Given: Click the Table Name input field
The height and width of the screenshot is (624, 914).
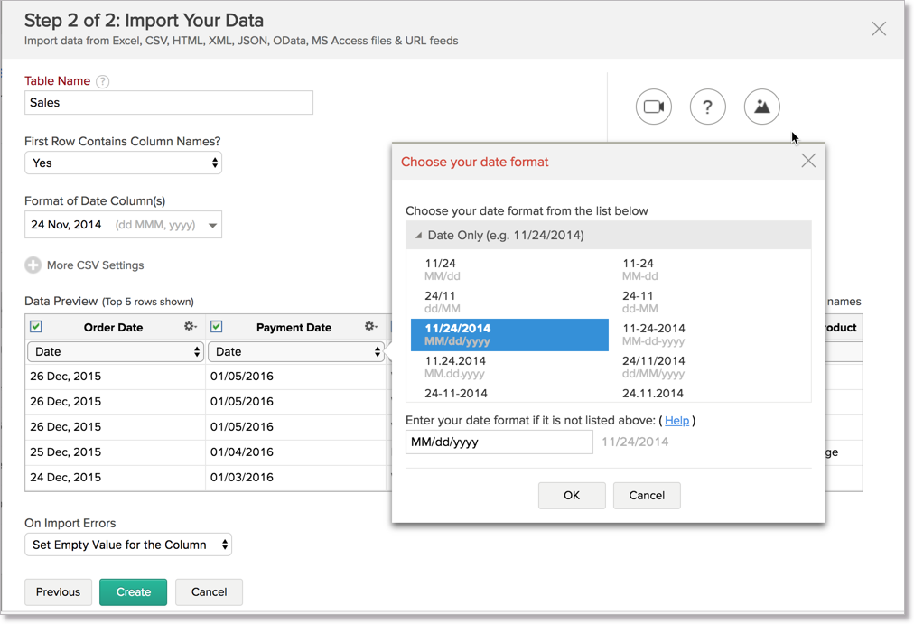Looking at the screenshot, I should coord(169,103).
